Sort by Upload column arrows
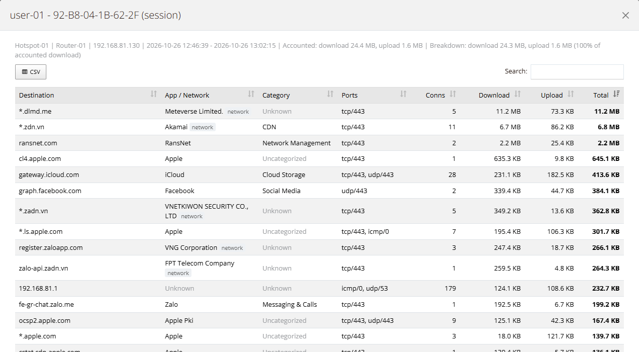 pos(570,94)
